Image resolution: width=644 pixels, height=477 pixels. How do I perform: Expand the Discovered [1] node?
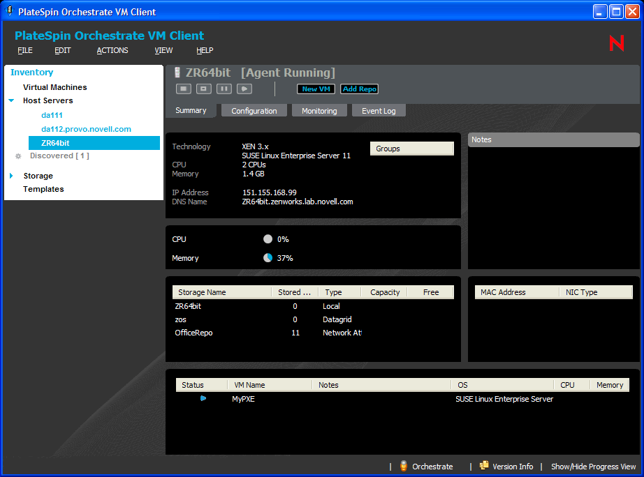18,156
